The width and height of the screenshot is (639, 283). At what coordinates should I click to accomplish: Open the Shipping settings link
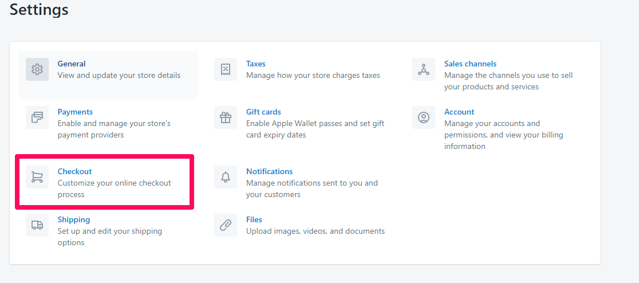click(74, 219)
